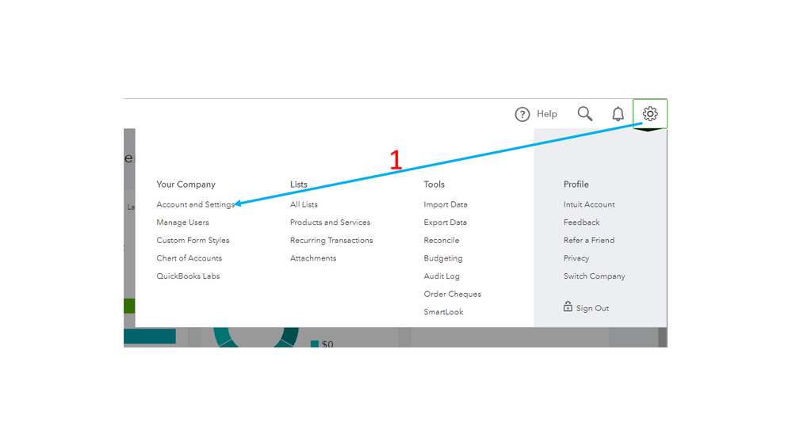This screenshot has width=792, height=445.
Task: Open QuickBooks Labs
Action: [x=188, y=276]
